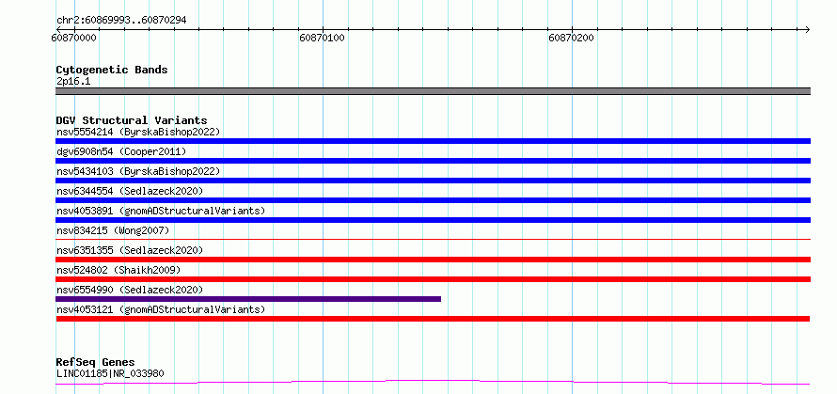This screenshot has height=394, width=837.
Task: Click the 60870100 ruler position label
Action: (322, 39)
